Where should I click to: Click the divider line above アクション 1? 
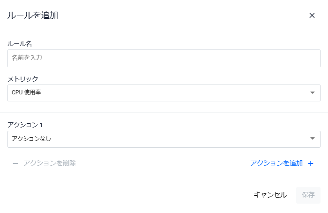[164, 113]
